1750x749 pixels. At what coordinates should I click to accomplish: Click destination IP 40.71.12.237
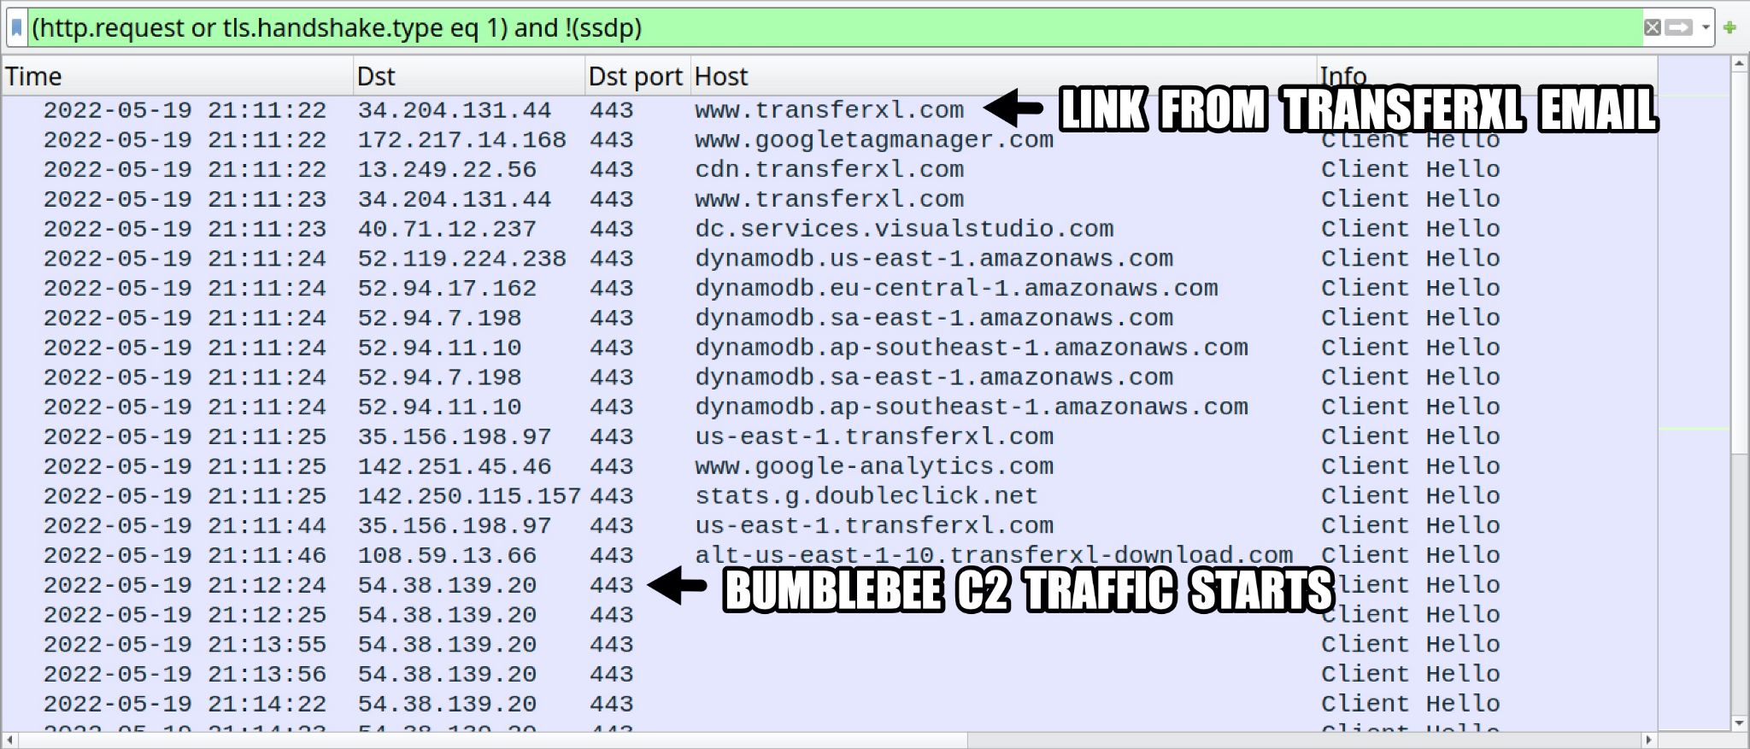447,229
